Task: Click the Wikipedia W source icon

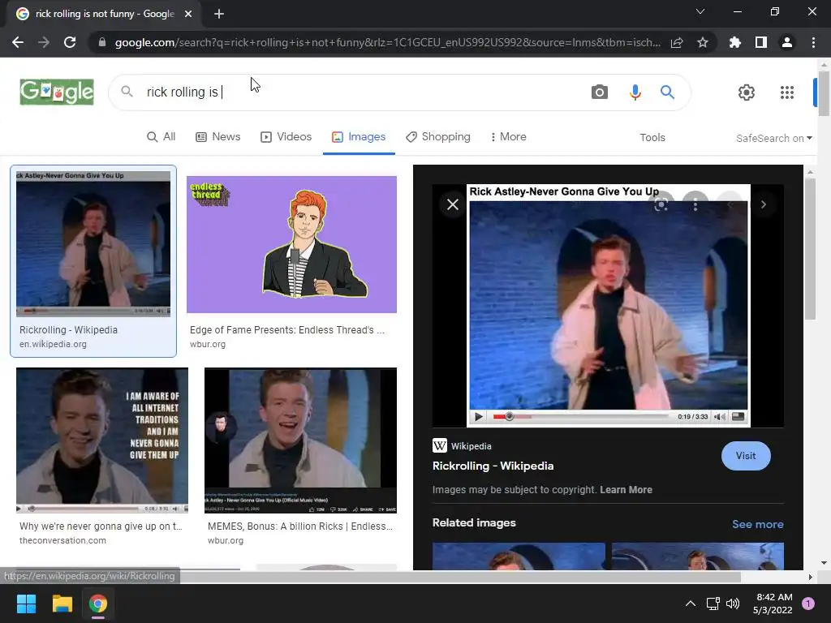Action: click(x=439, y=445)
